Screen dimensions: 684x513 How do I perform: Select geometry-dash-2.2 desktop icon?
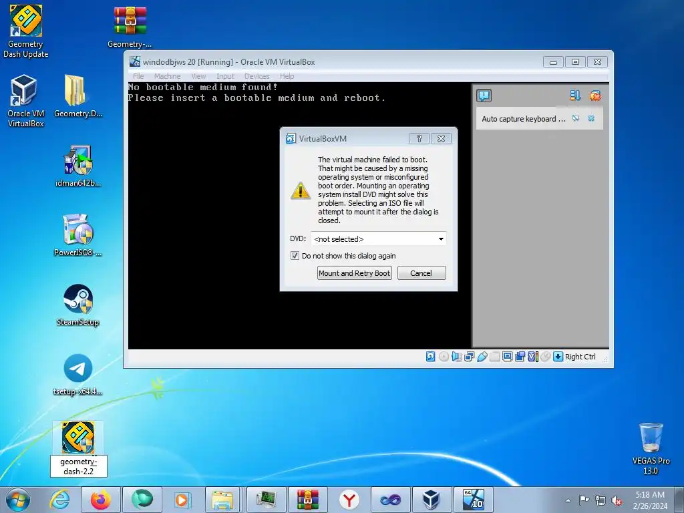click(78, 448)
